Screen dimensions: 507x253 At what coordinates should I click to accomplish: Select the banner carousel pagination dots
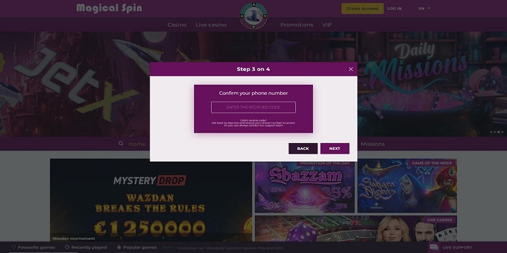tap(496, 132)
